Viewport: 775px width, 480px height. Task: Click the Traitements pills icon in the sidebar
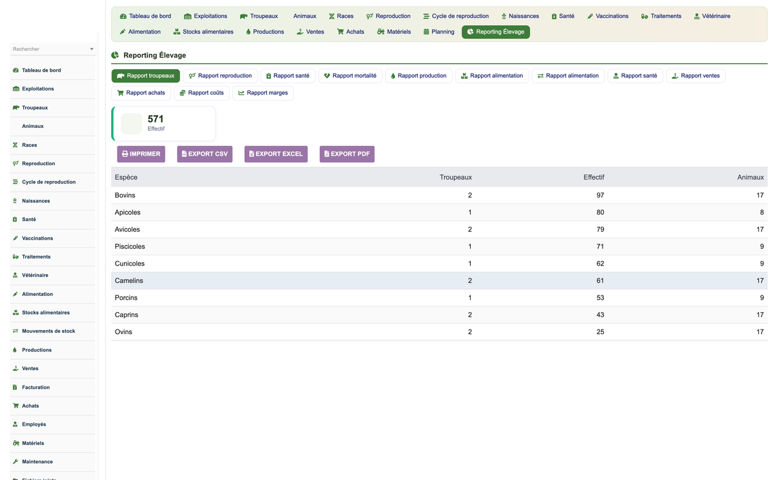[x=15, y=256]
